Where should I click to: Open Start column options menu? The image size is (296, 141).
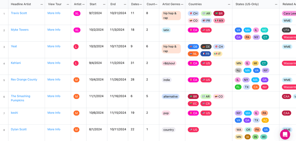click(104, 4)
